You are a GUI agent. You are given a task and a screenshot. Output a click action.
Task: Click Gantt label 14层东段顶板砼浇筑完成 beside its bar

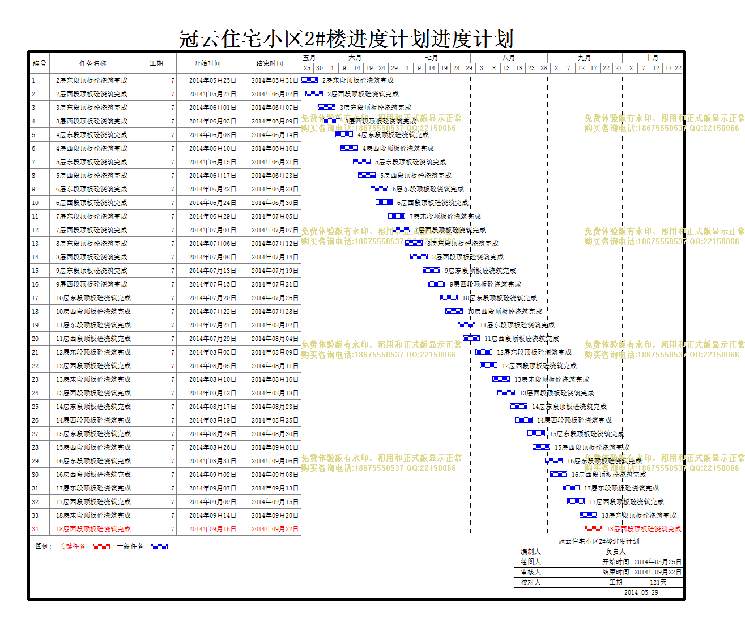point(569,407)
